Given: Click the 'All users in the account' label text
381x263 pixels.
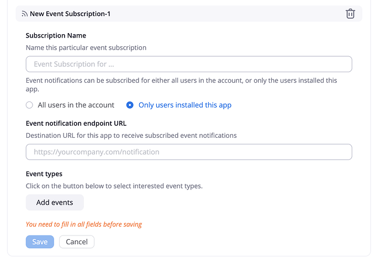Looking at the screenshot, I should click(76, 105).
